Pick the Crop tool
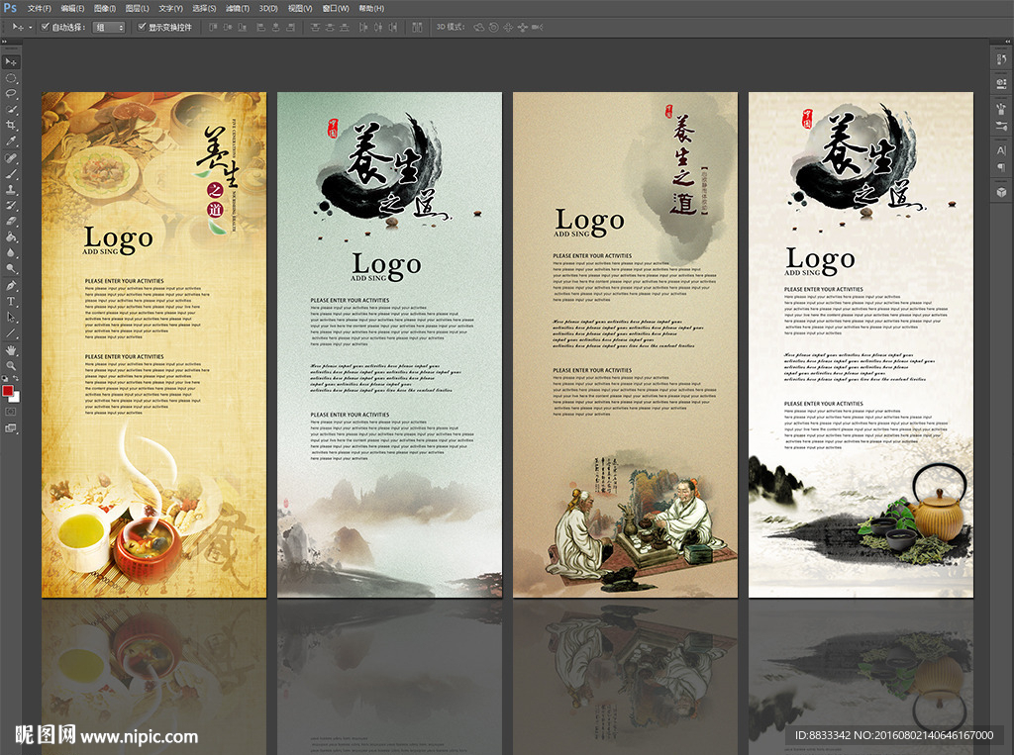This screenshot has height=755, width=1014. tap(11, 126)
